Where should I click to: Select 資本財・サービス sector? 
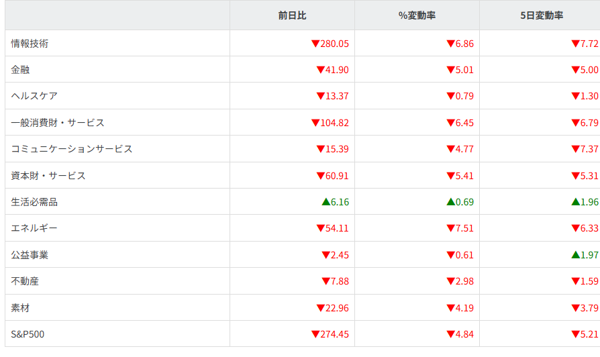48,176
